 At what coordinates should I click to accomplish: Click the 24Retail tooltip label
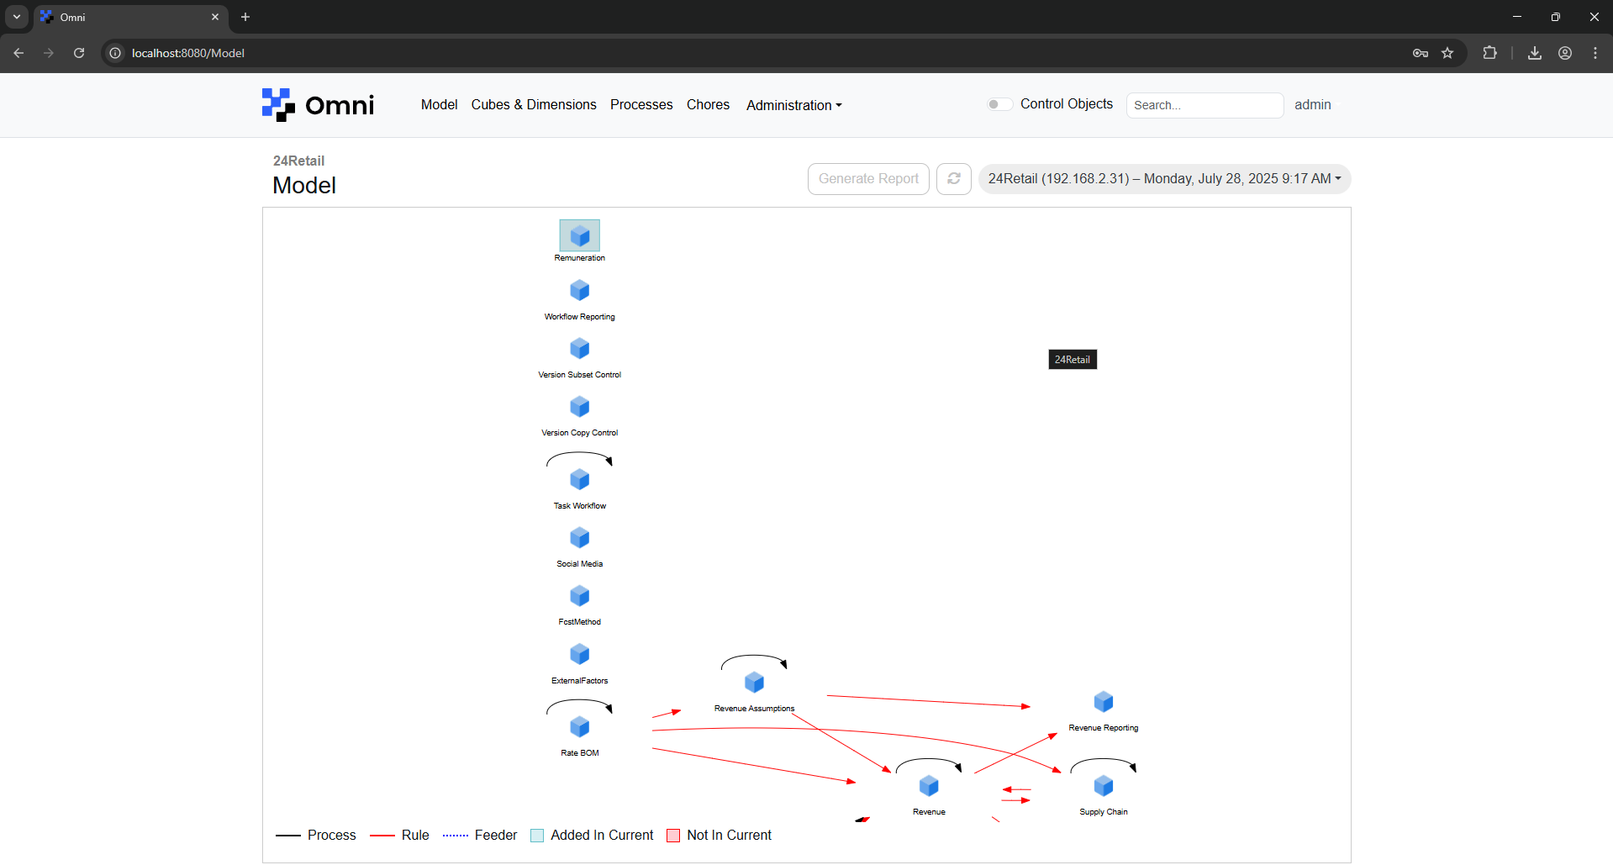point(1073,360)
